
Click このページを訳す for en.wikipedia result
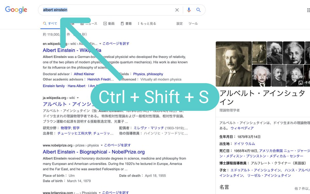click(116, 43)
